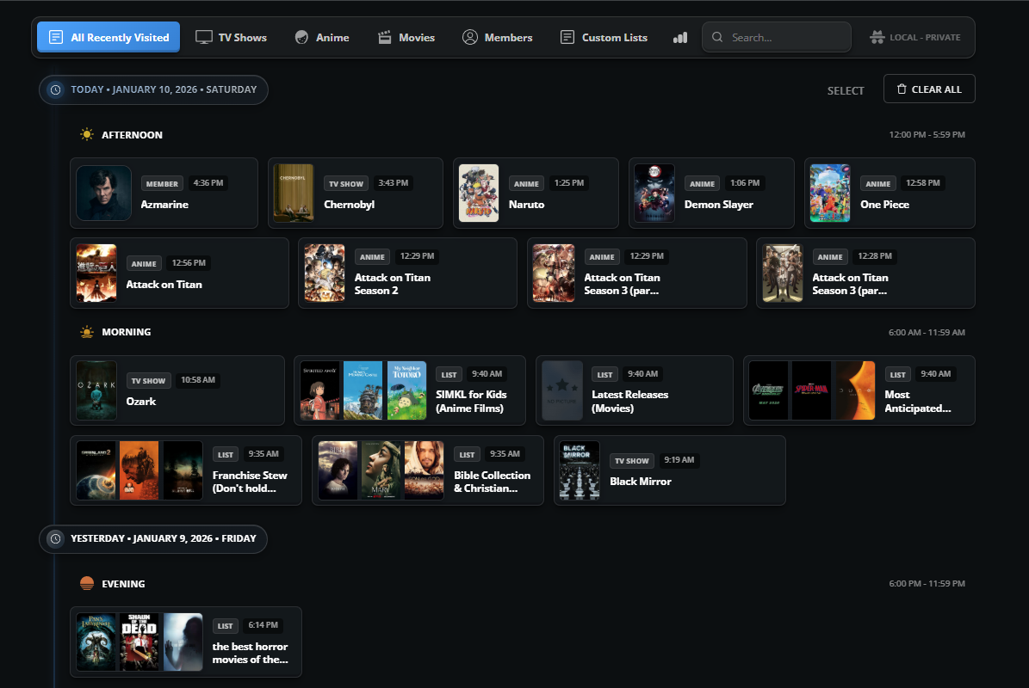Open the Anime tab
The height and width of the screenshot is (688, 1029).
click(322, 38)
